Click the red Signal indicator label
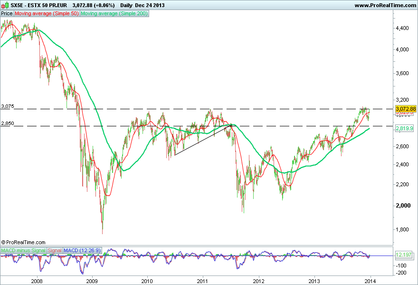Screen dimensions: 418x285 [55, 250]
